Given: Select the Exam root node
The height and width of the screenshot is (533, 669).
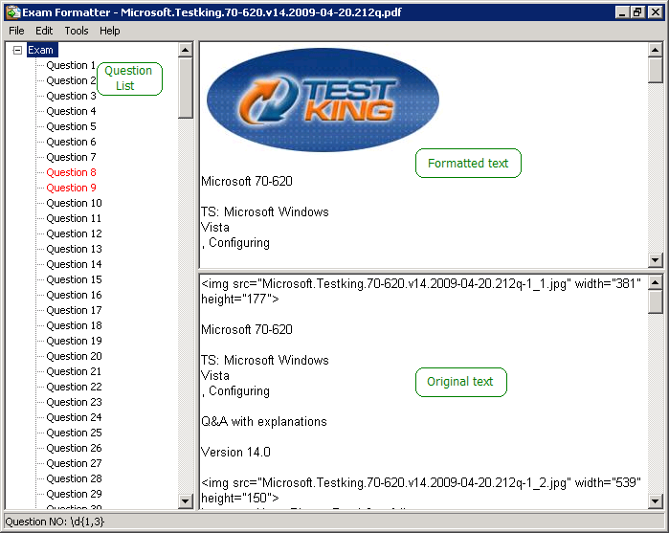Looking at the screenshot, I should coord(41,50).
